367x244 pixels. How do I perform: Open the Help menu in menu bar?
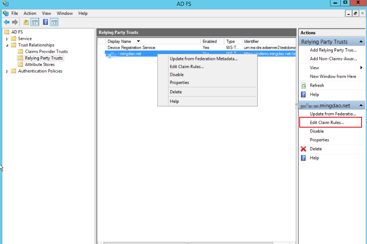[83, 14]
